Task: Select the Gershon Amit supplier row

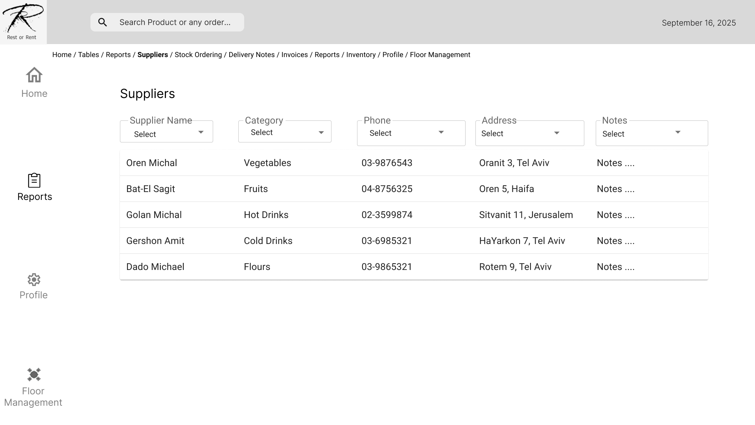Action: tap(155, 241)
